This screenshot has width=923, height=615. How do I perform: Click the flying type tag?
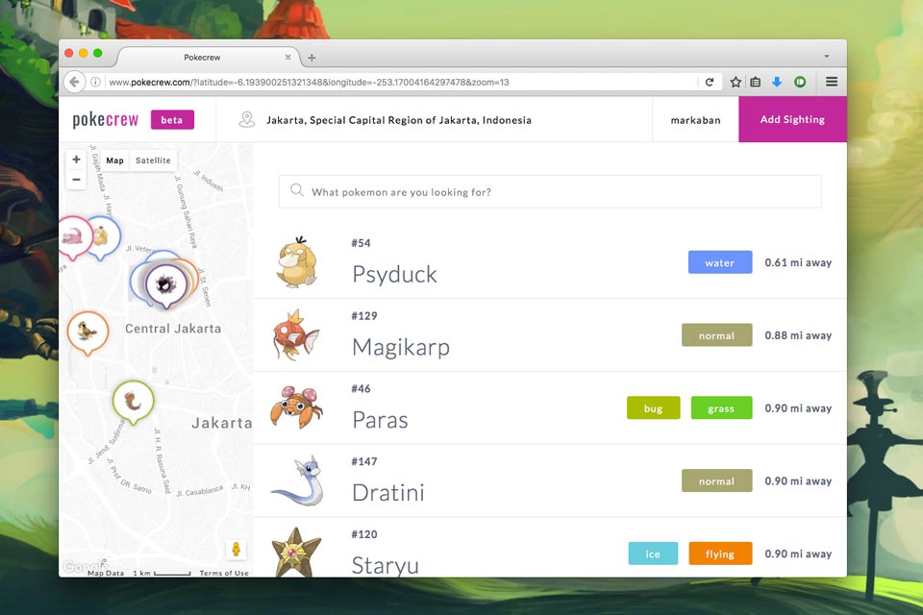click(720, 553)
